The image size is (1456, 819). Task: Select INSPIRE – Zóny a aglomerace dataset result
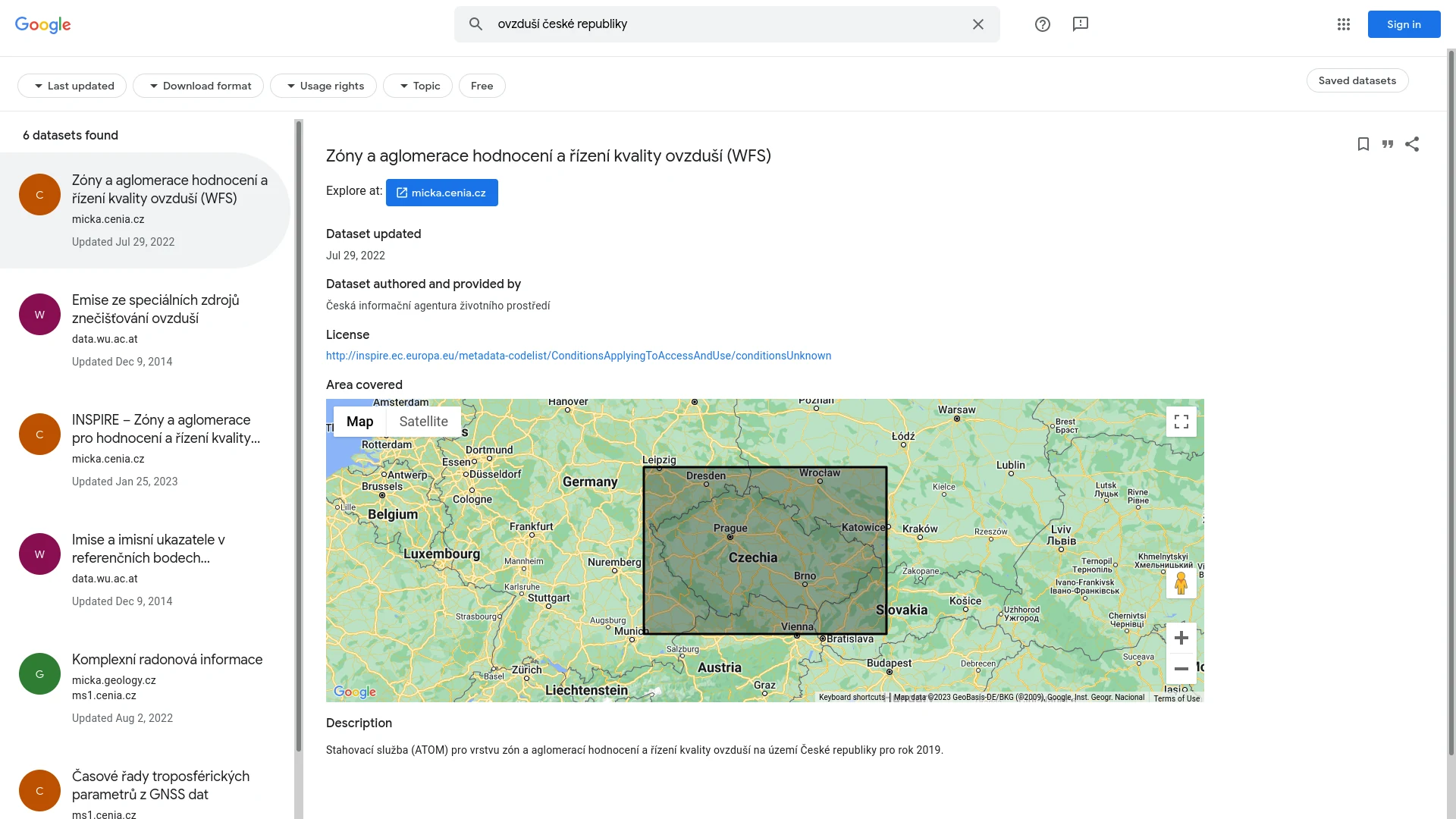tap(145, 450)
